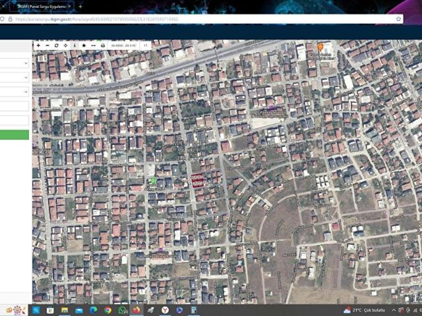Print the map with printer icon

(103, 45)
